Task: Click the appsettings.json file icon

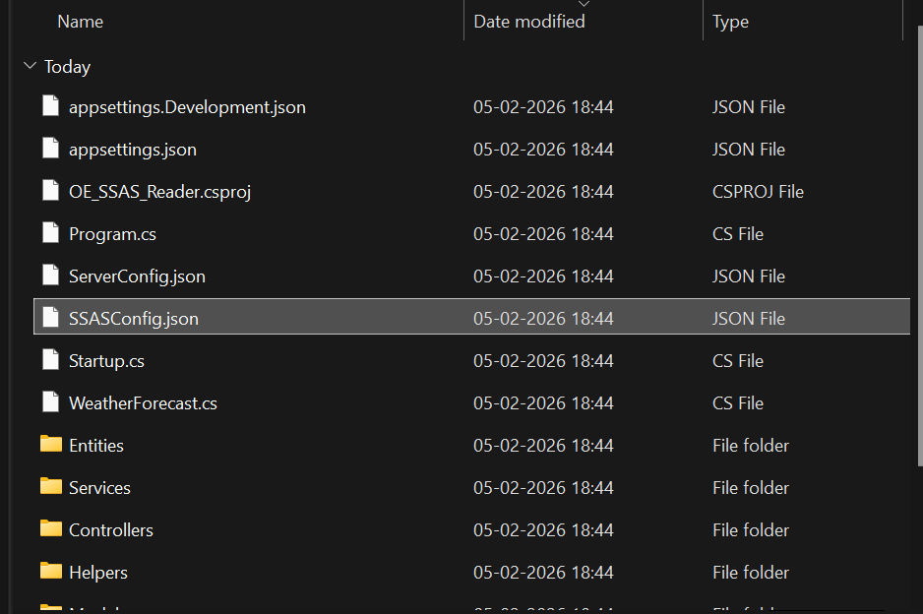Action: [x=51, y=149]
